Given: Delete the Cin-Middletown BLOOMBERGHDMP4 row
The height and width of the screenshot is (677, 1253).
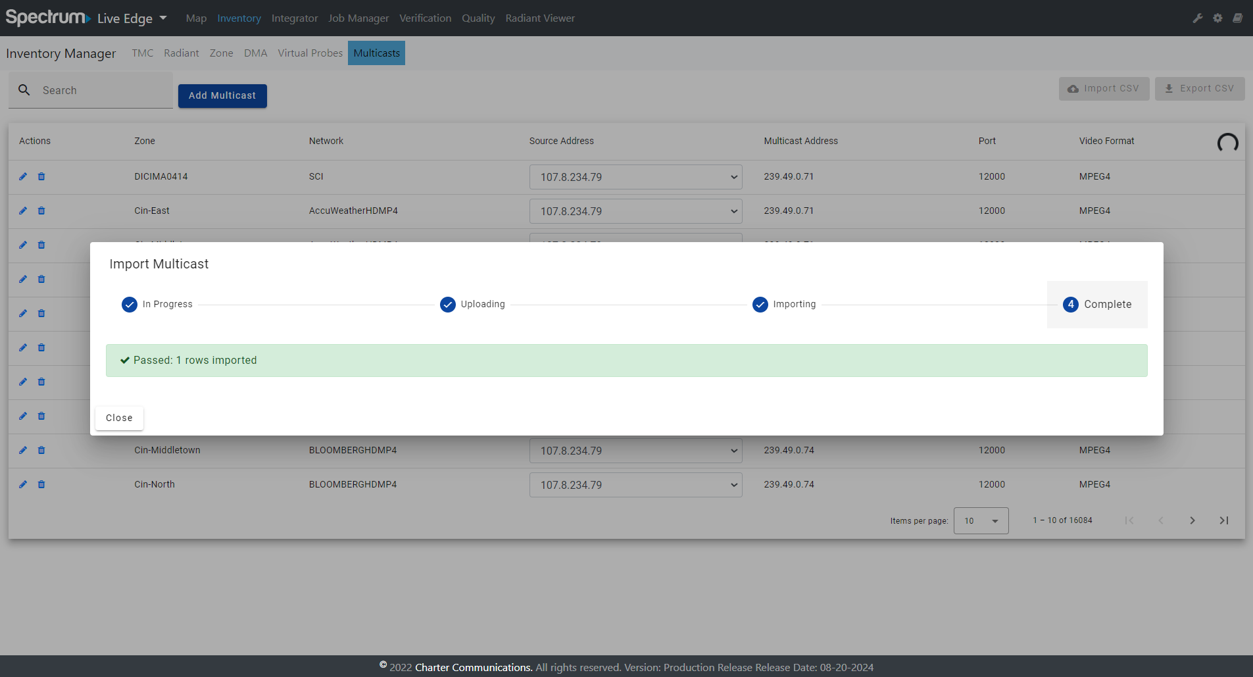Looking at the screenshot, I should [x=41, y=450].
